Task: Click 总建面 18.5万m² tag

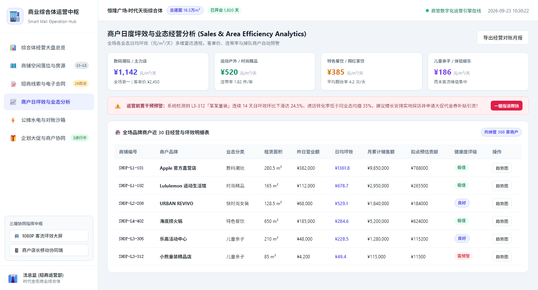Action: [185, 11]
